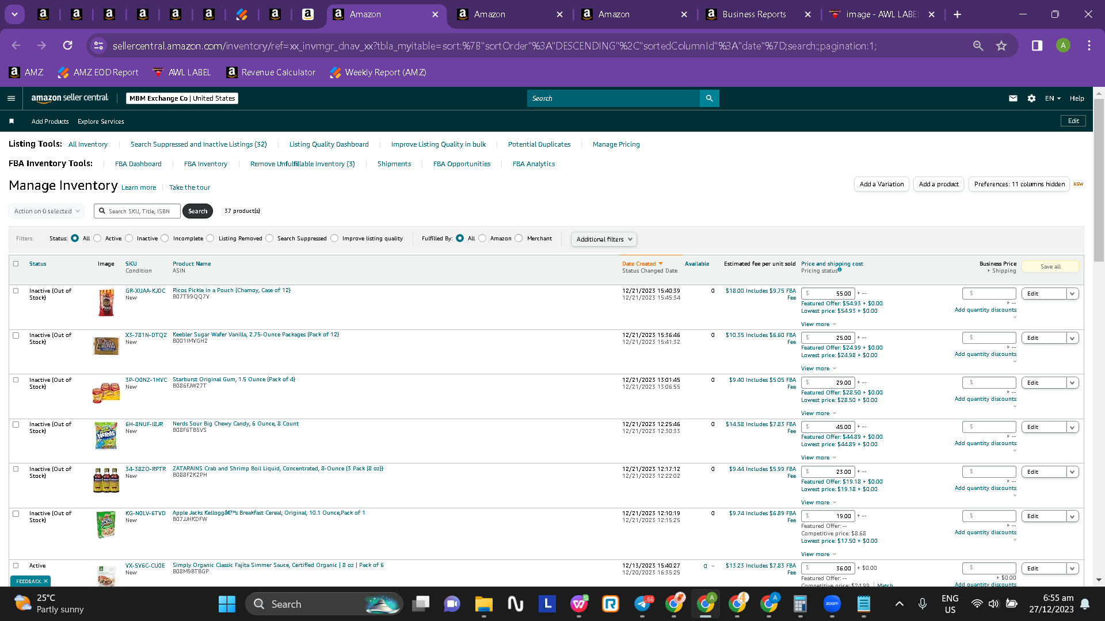The image size is (1105, 621).
Task: Open Telegram icon in taskbar
Action: (642, 604)
